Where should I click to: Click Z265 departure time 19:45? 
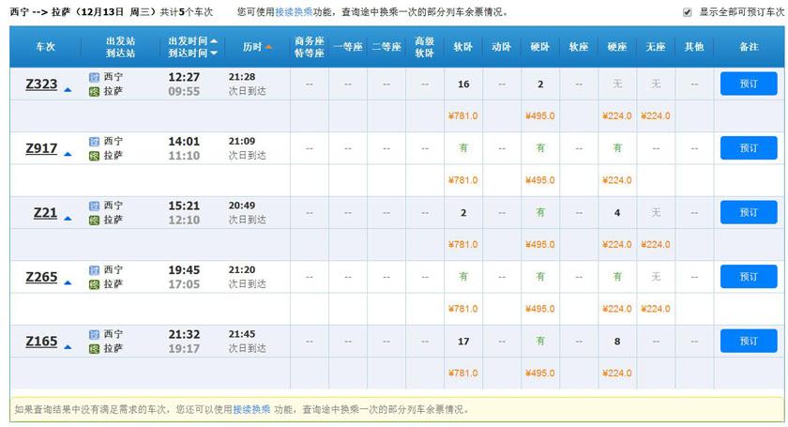click(x=184, y=270)
